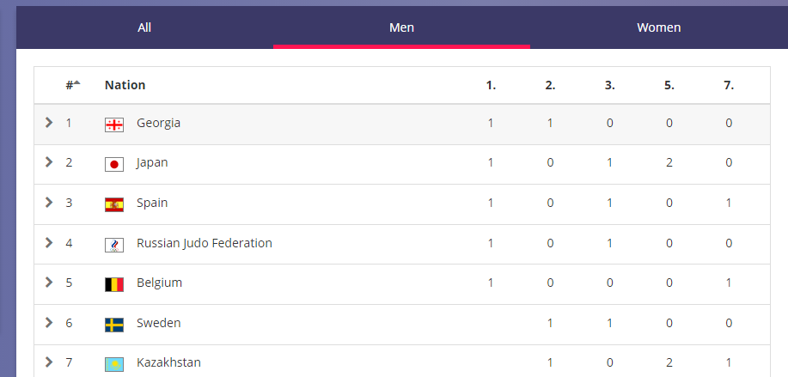Expand the Georgia row chevron
The height and width of the screenshot is (377, 788).
[x=49, y=123]
